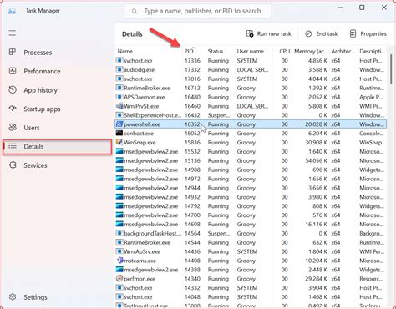This screenshot has height=309, width=396.
Task: Click the Settings gear icon
Action: (x=13, y=296)
